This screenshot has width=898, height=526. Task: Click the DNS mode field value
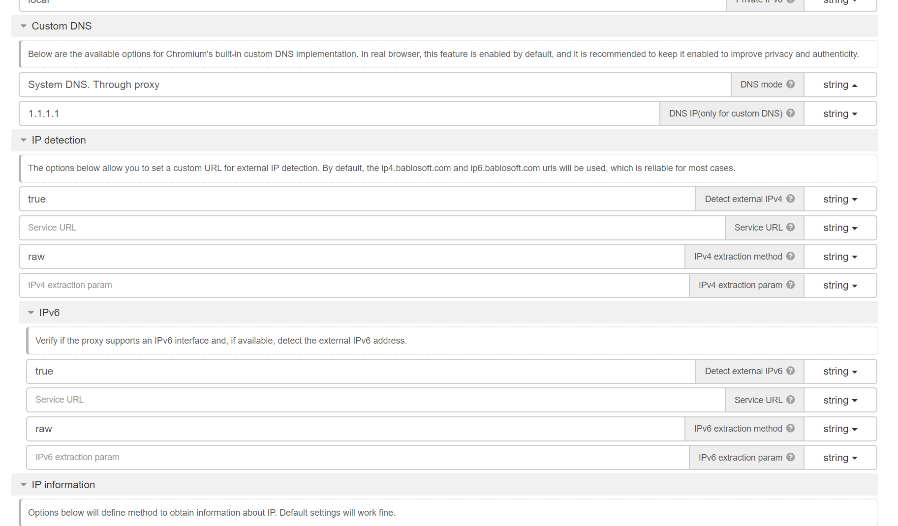click(375, 85)
